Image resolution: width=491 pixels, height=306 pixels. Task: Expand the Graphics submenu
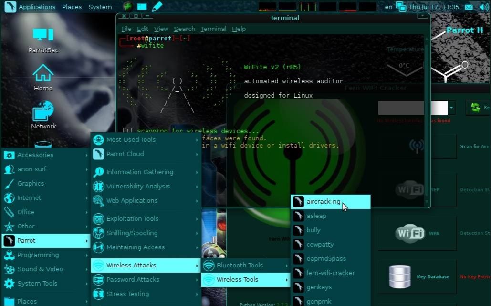click(x=46, y=184)
